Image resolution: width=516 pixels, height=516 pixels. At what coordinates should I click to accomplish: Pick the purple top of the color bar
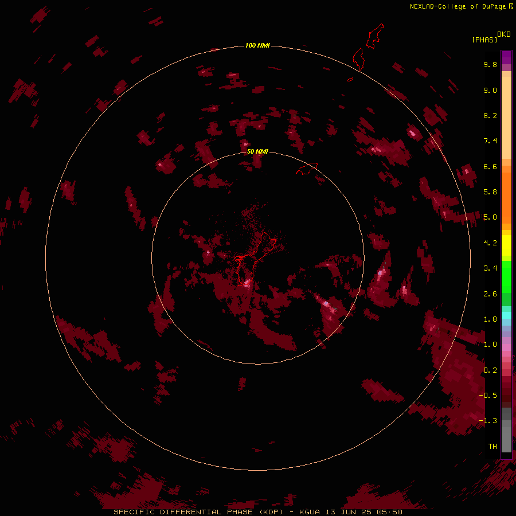coord(506,57)
